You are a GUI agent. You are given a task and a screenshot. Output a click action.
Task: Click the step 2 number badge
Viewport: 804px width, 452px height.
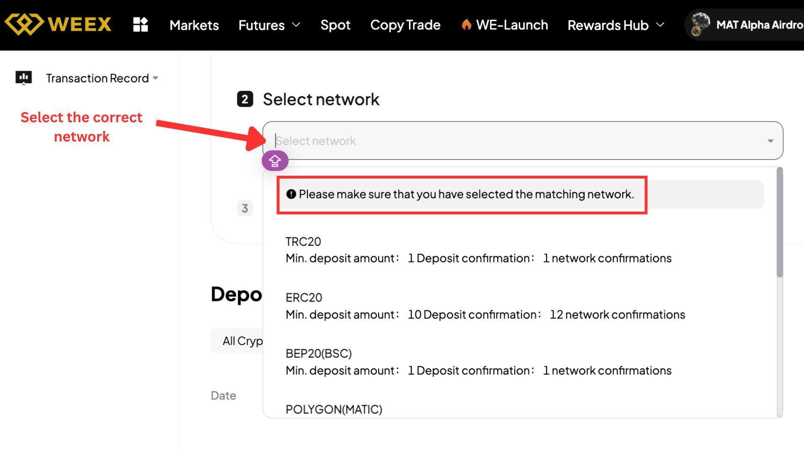point(245,99)
